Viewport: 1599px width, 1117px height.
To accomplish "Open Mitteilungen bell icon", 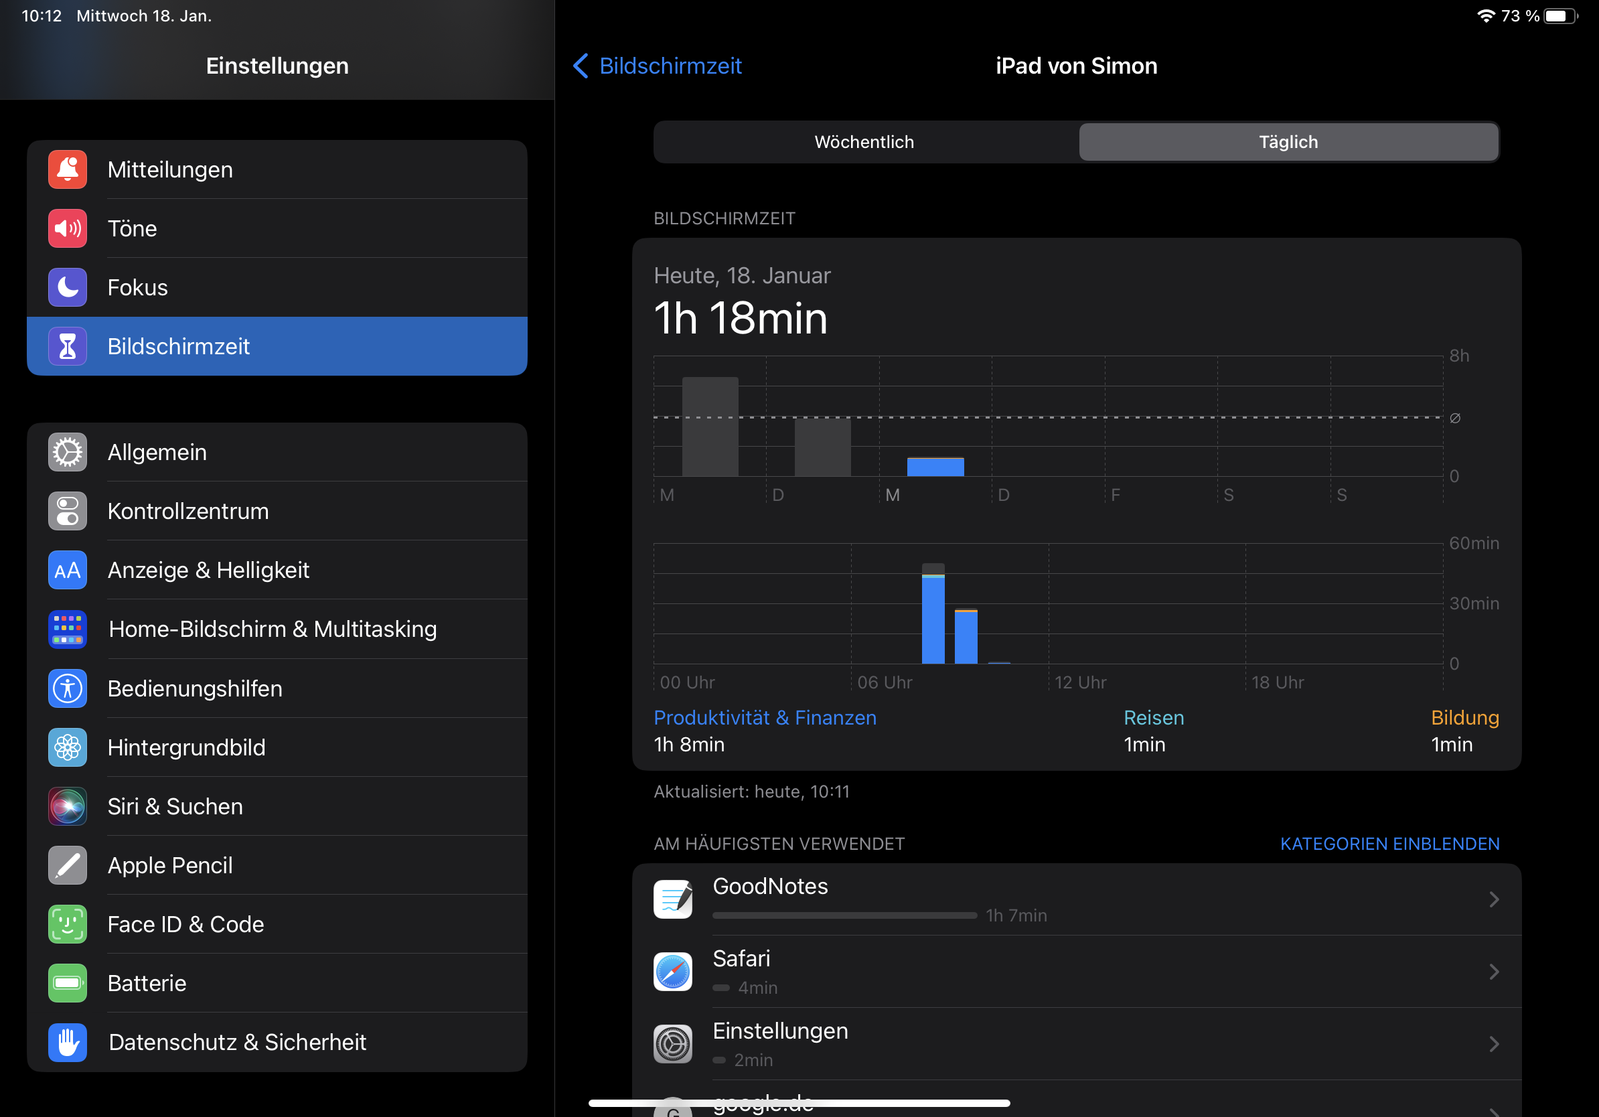I will (68, 169).
